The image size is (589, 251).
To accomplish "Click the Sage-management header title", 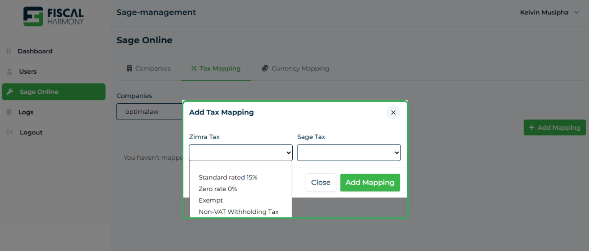I will coord(156,12).
